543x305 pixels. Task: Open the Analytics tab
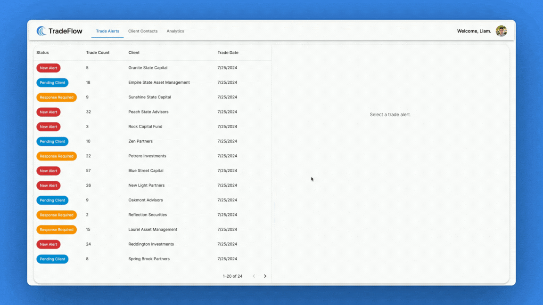click(x=175, y=31)
